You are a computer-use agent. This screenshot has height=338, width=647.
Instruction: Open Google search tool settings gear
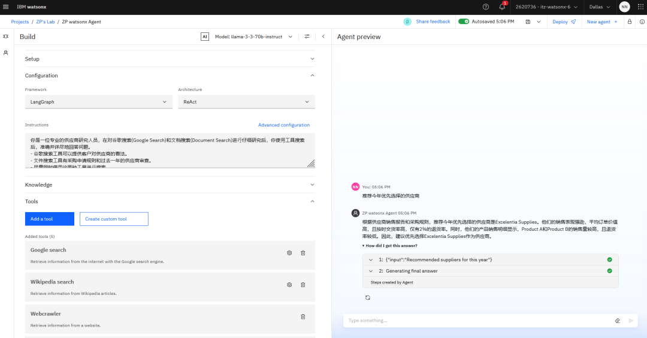(289, 253)
